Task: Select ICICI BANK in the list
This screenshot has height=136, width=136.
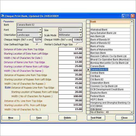Action: point(110,106)
